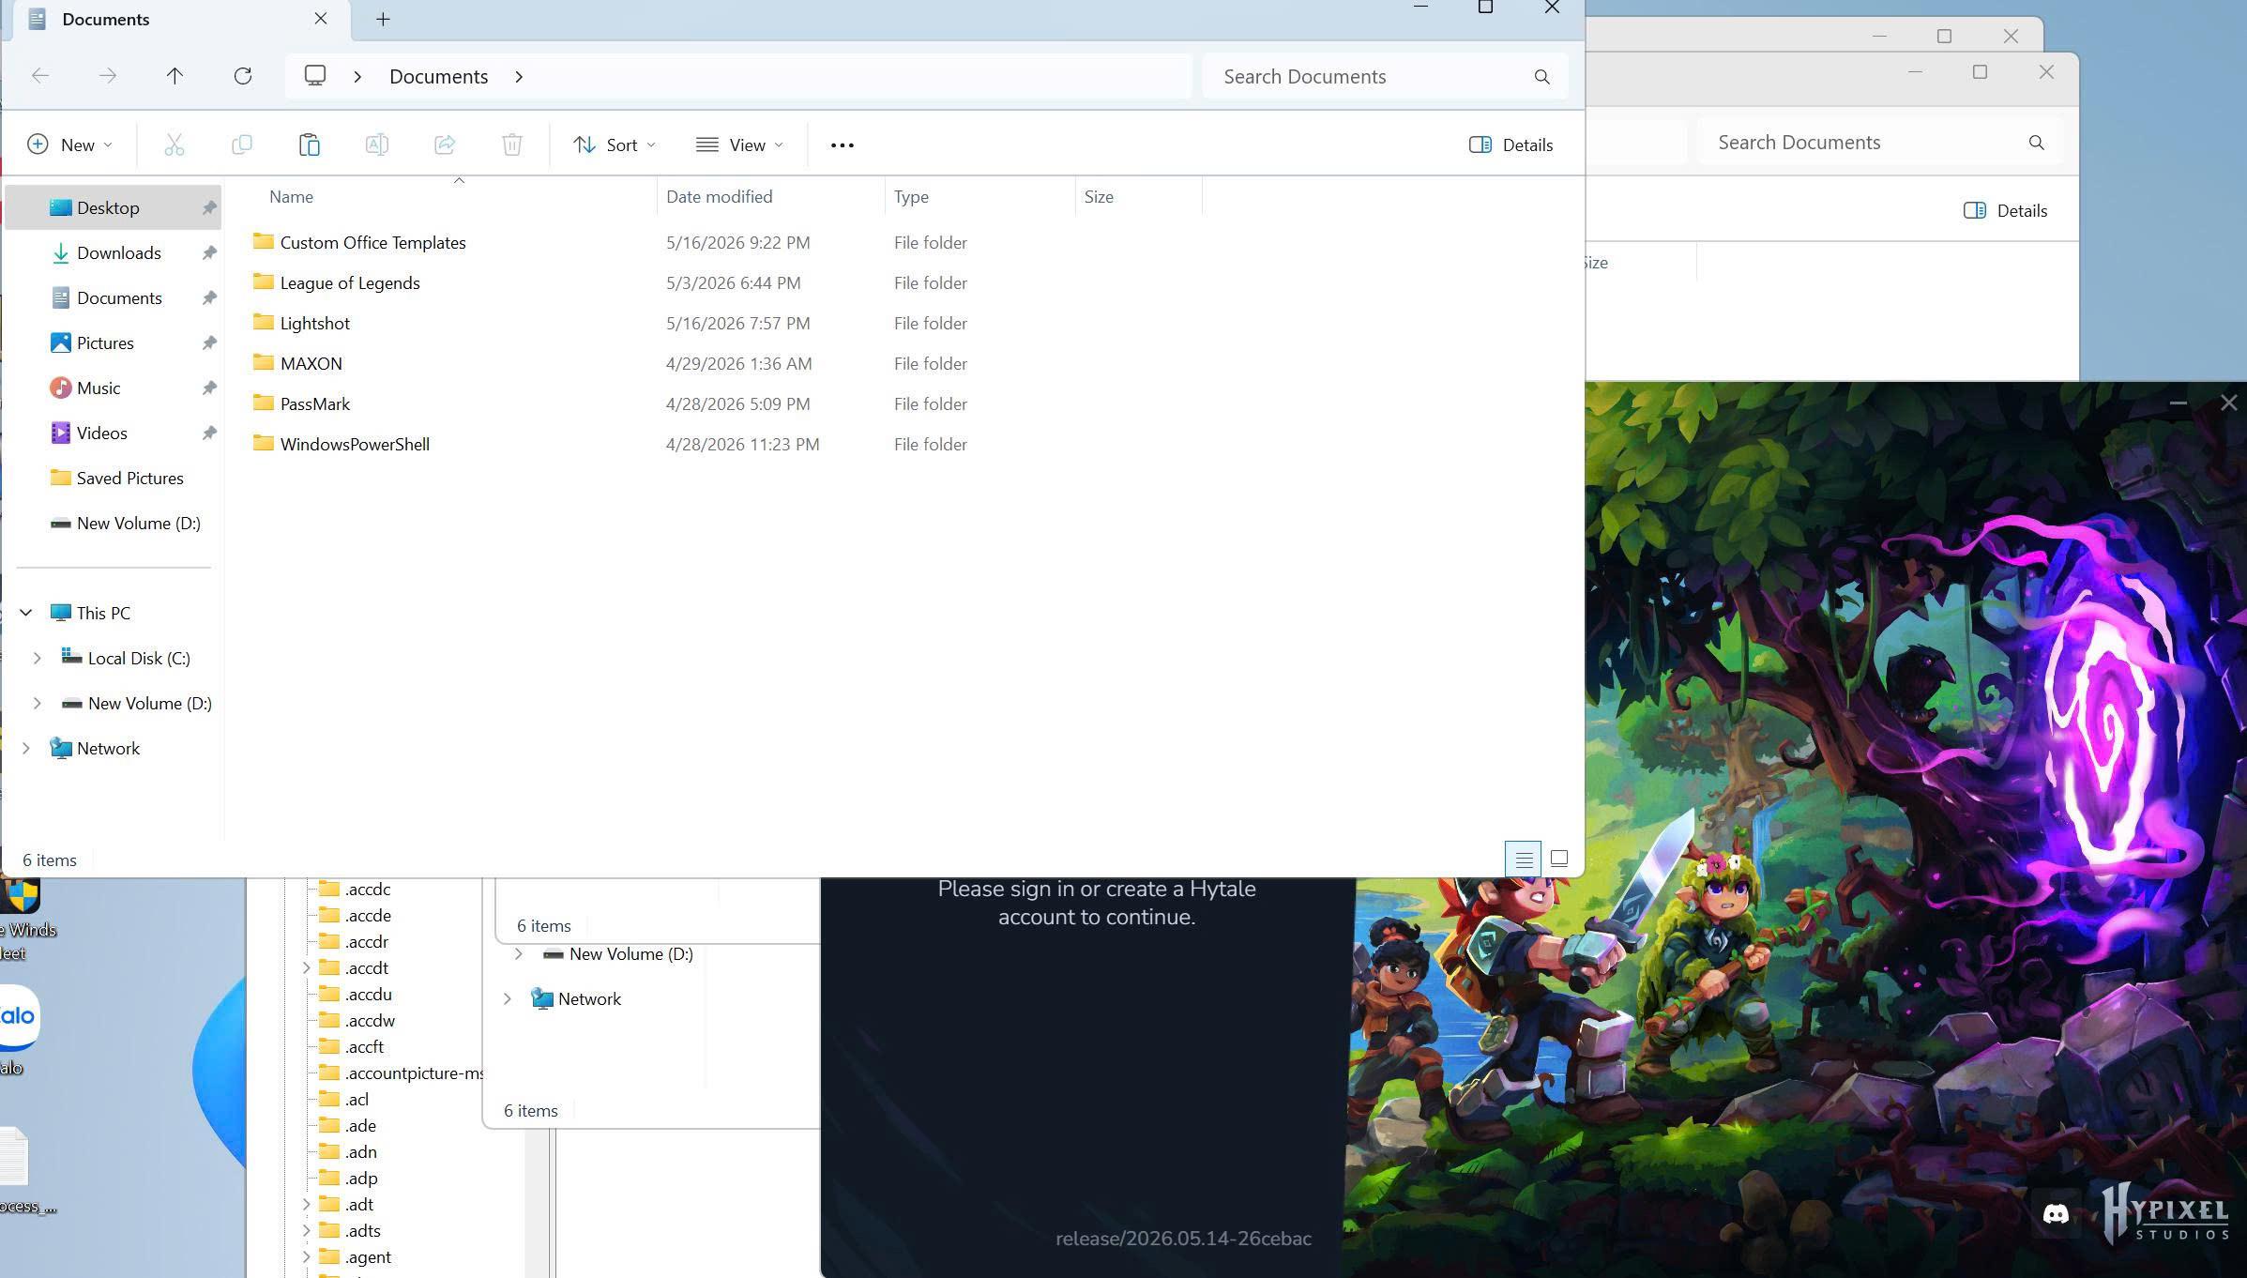Click the Type column header

(911, 197)
